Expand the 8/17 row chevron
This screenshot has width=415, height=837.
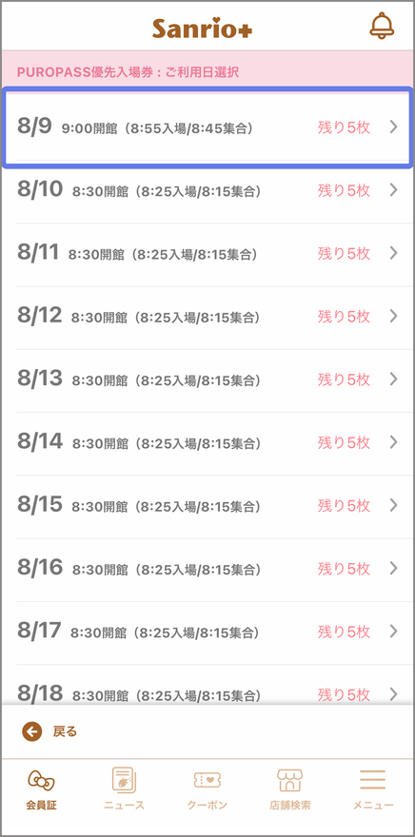point(394,631)
